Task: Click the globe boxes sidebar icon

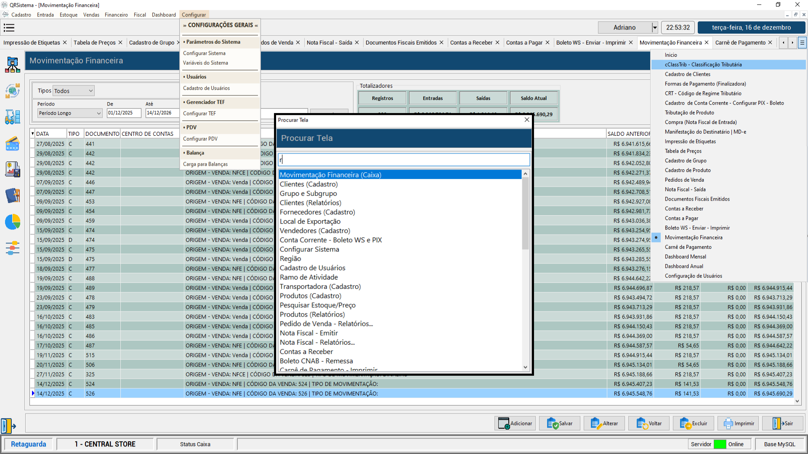Action: point(13,91)
